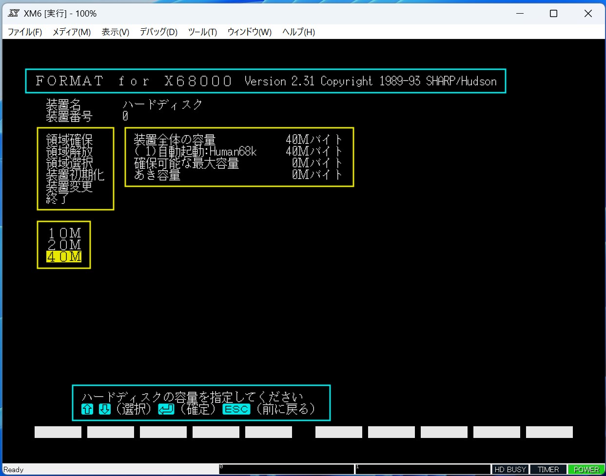Screen dimensions: 606x476
Task: Open the 表示(V) menu
Action: click(x=115, y=32)
